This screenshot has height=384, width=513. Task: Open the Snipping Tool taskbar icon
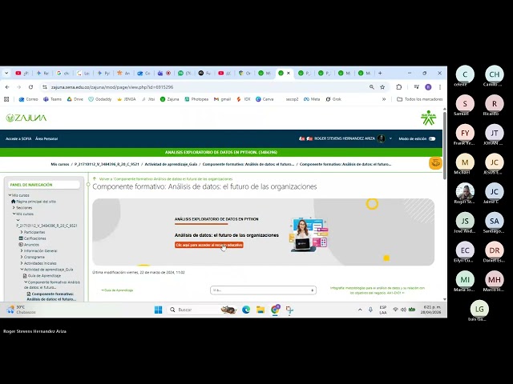click(289, 310)
